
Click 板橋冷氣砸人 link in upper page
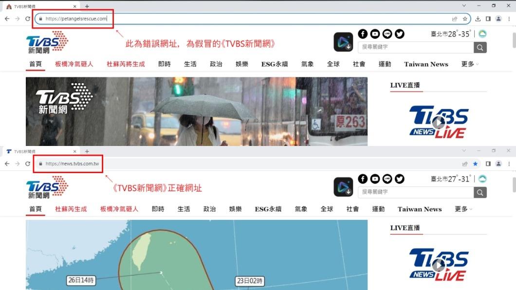[x=74, y=64]
